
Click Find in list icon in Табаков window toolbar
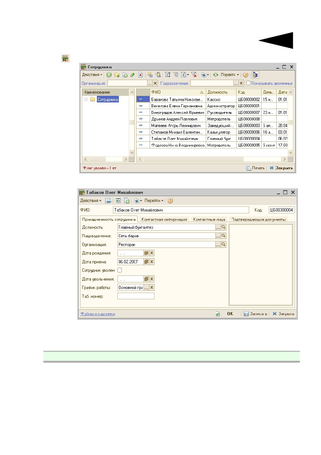point(108,201)
